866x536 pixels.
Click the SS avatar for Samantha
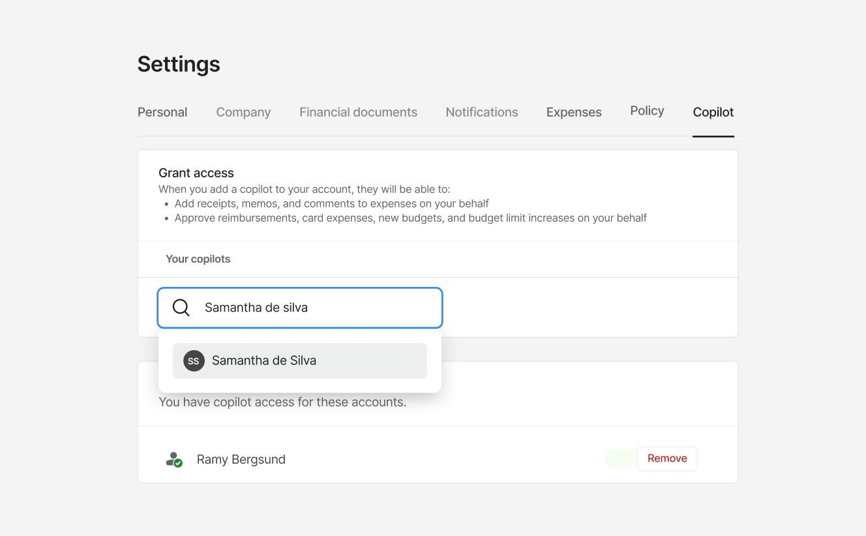(x=194, y=361)
